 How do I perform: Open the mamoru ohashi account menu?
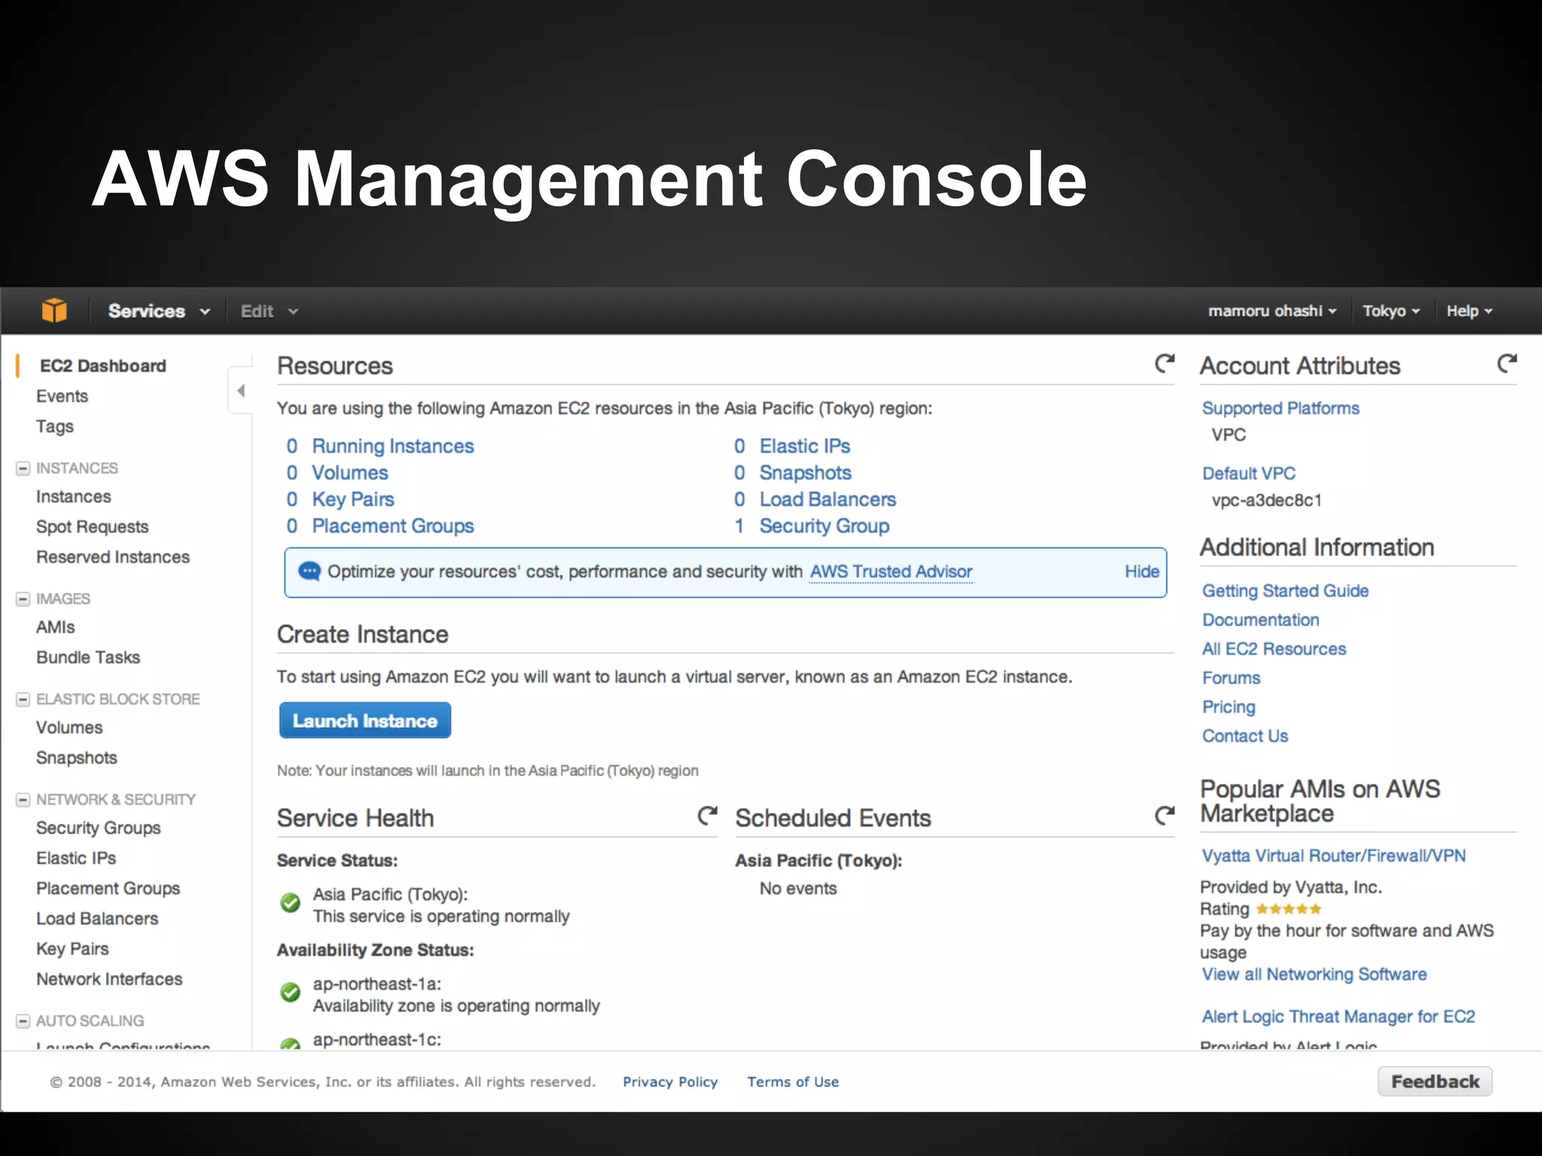click(1272, 311)
